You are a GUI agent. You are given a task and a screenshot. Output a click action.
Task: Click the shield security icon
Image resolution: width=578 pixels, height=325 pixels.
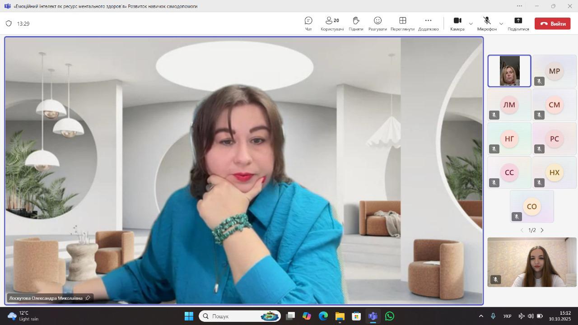9,23
